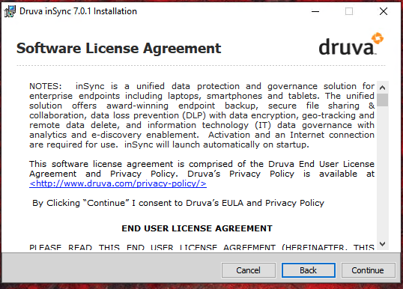Click the license text scrollbar thumb
Image resolution: width=403 pixels, height=289 pixels.
383,100
